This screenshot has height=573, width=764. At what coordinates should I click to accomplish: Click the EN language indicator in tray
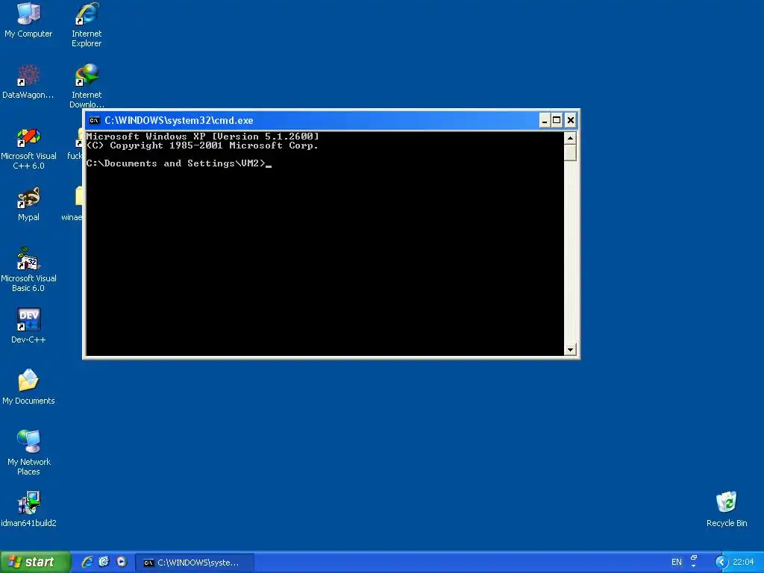point(676,563)
